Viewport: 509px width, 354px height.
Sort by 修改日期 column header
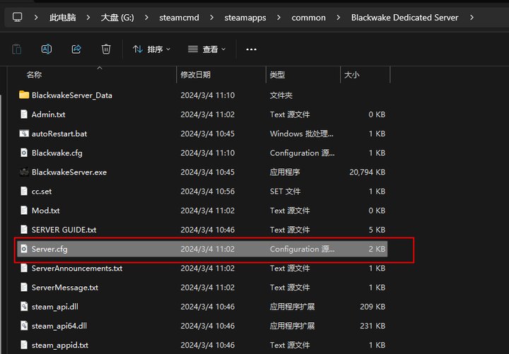195,75
